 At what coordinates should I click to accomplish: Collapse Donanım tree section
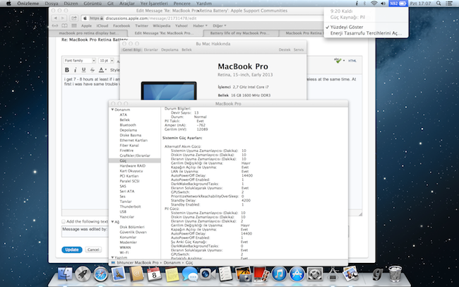click(x=112, y=110)
